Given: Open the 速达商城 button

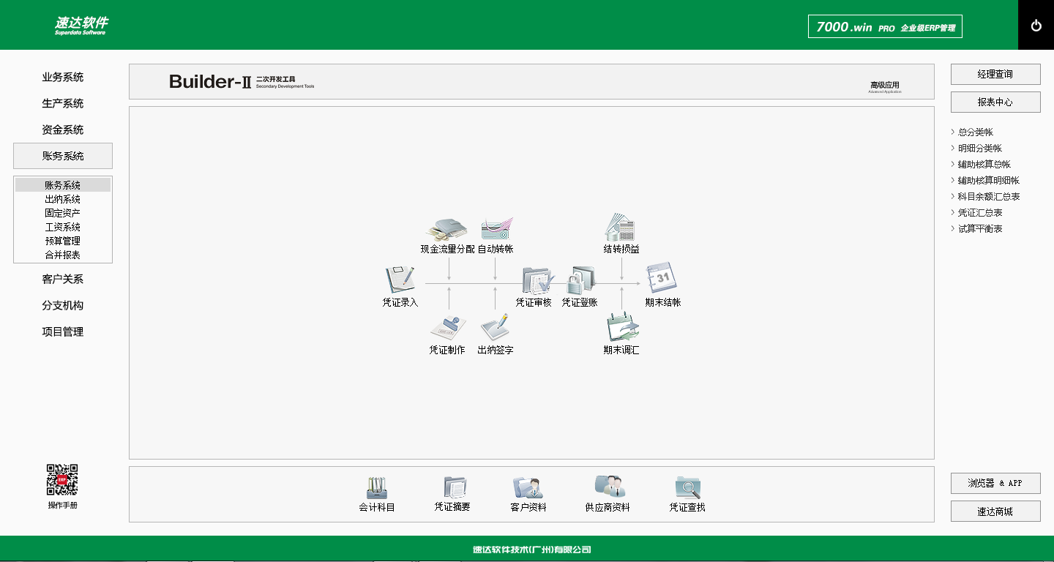Looking at the screenshot, I should tap(995, 512).
